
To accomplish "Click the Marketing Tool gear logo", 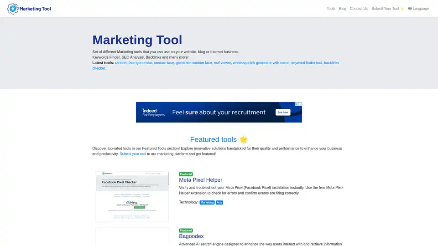I will click(12, 9).
